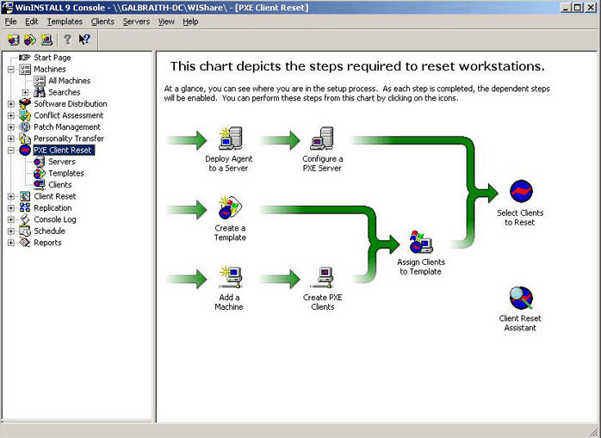Expand the Replication node
Screen dimensions: 601x438
[11, 207]
